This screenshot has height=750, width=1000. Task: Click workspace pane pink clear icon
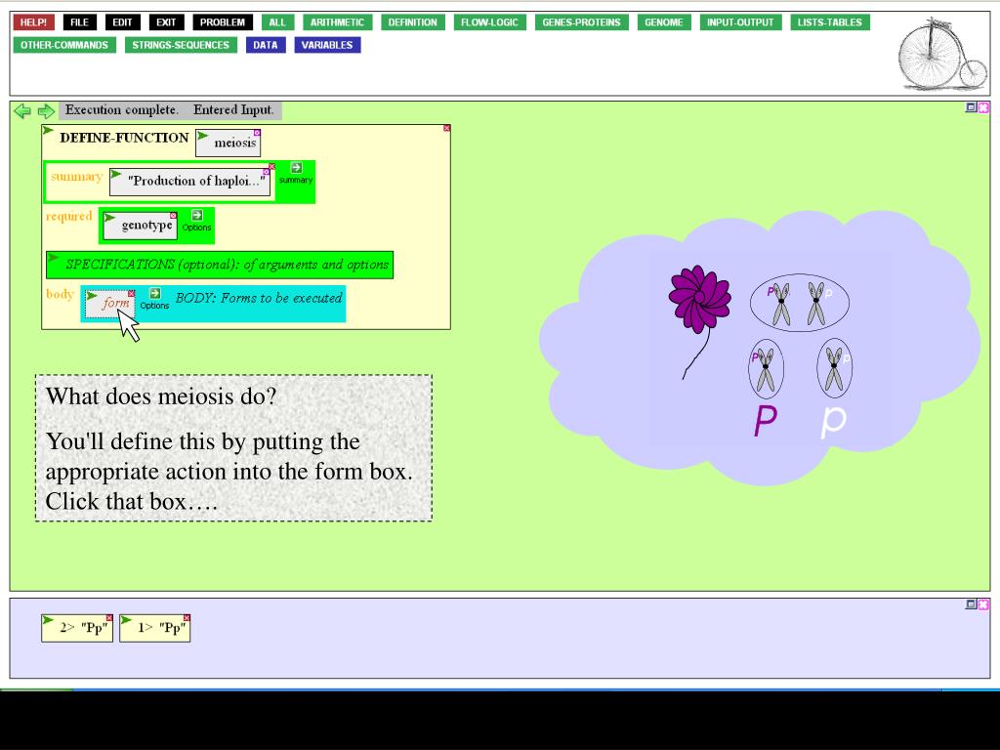(x=983, y=107)
